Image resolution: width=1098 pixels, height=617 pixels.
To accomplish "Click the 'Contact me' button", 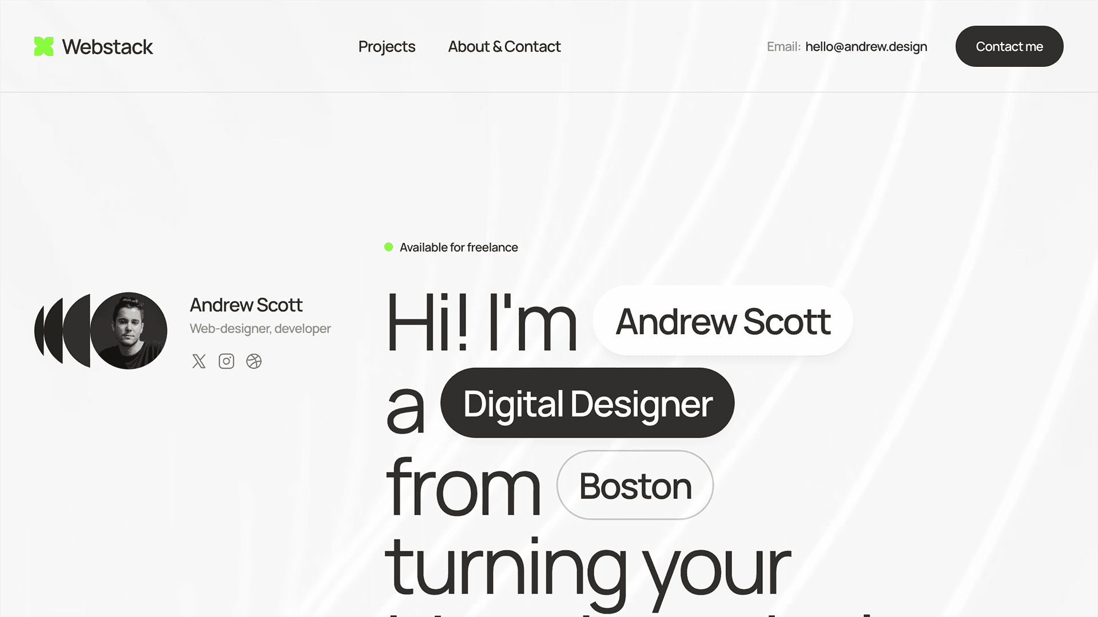I will coord(1009,46).
